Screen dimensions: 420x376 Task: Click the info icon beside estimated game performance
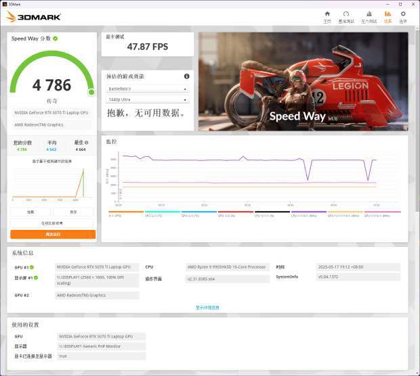(x=187, y=76)
